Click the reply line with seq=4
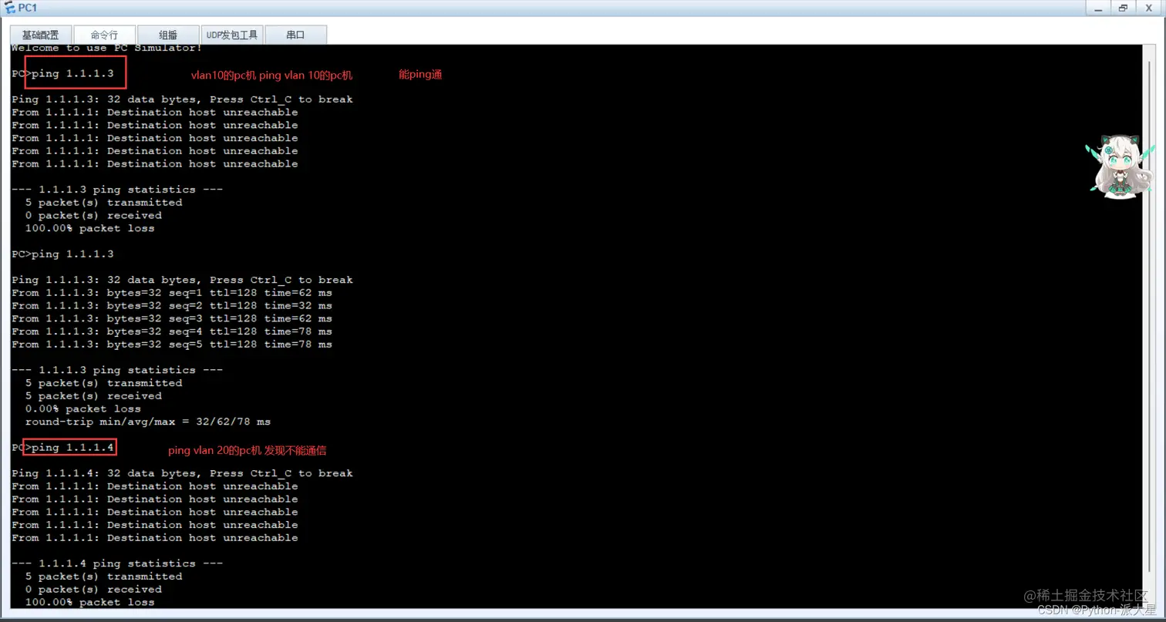 pos(172,331)
